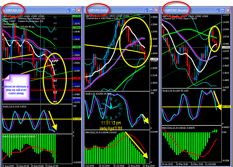Minimize the GBPUSD,Daily chart window
This screenshot has height=167, width=233.
tap(146, 10)
